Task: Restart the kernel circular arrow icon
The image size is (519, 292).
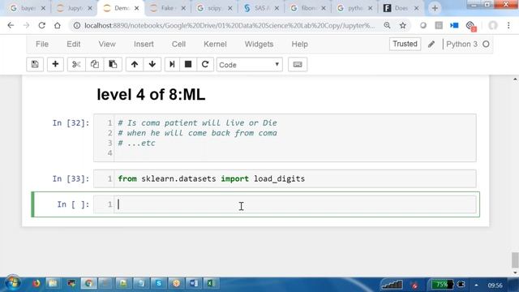Action: coord(205,64)
